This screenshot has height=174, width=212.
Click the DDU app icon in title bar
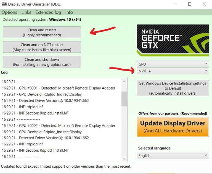point(4,4)
